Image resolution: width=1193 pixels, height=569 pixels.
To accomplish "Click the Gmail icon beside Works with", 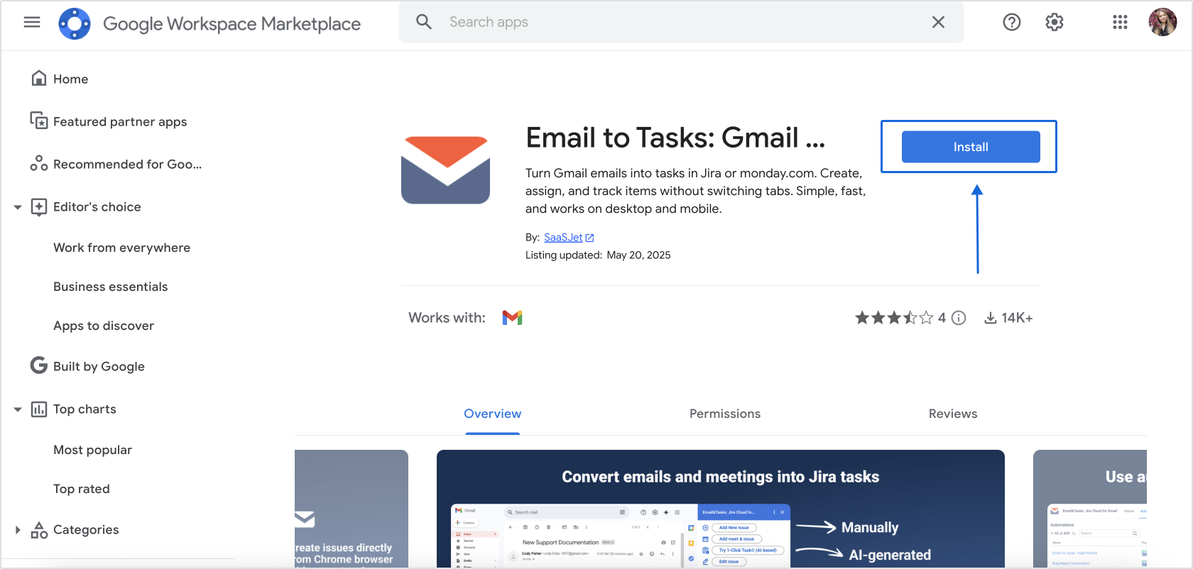I will [512, 318].
